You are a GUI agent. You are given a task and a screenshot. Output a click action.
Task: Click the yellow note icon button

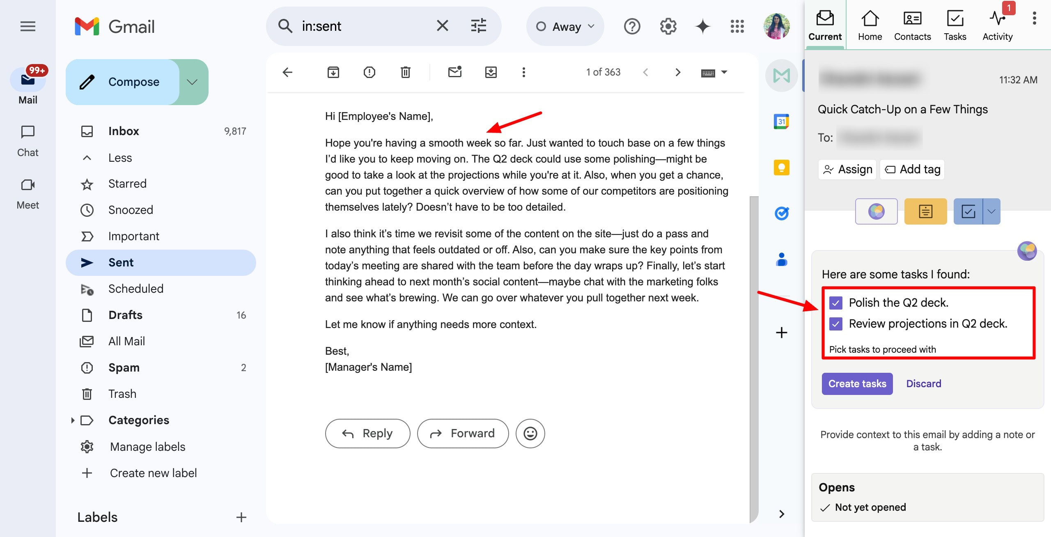pyautogui.click(x=925, y=211)
